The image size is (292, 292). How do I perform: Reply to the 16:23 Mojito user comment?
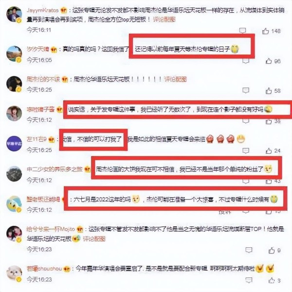(249, 250)
